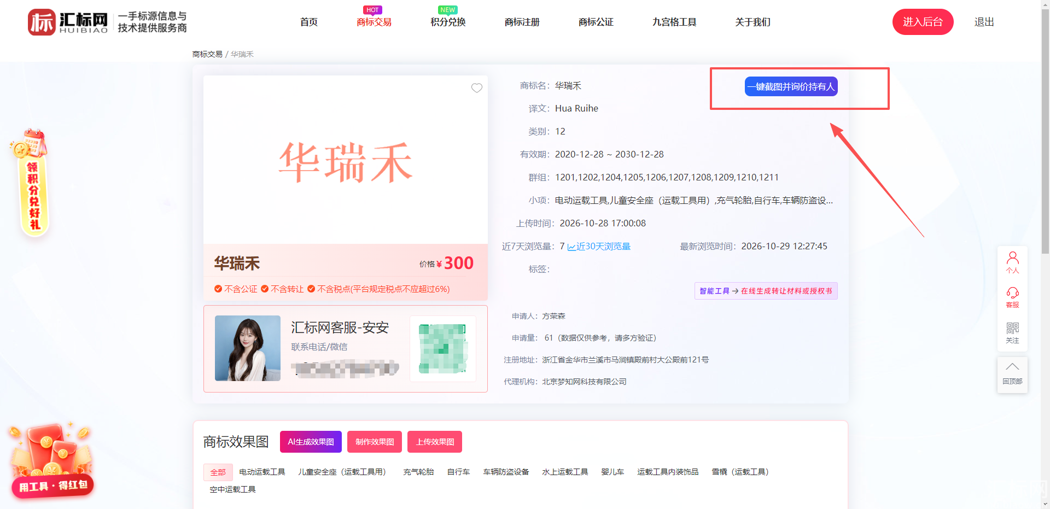The image size is (1050, 509).
Task: Select the 水上运载工具 filter tab
Action: pos(565,472)
